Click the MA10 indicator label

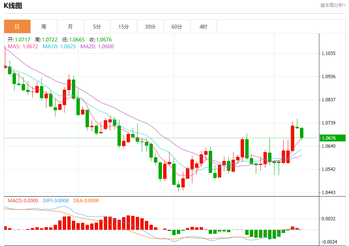[x=59, y=46]
